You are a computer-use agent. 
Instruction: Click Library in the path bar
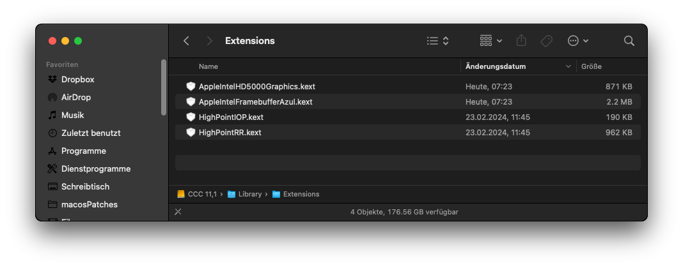[250, 194]
